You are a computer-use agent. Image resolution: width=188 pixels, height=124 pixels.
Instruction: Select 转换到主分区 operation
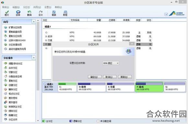click(x=13, y=106)
